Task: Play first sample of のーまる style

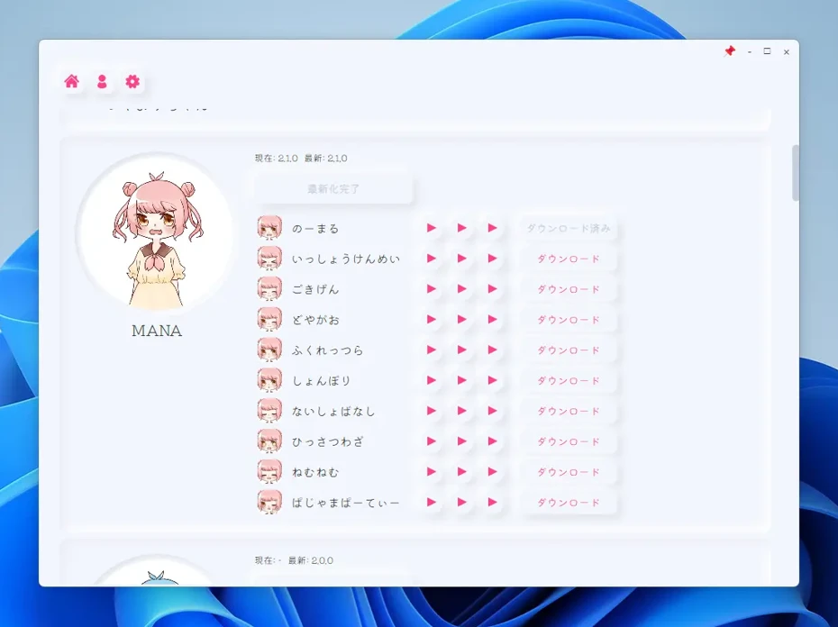Action: tap(432, 228)
